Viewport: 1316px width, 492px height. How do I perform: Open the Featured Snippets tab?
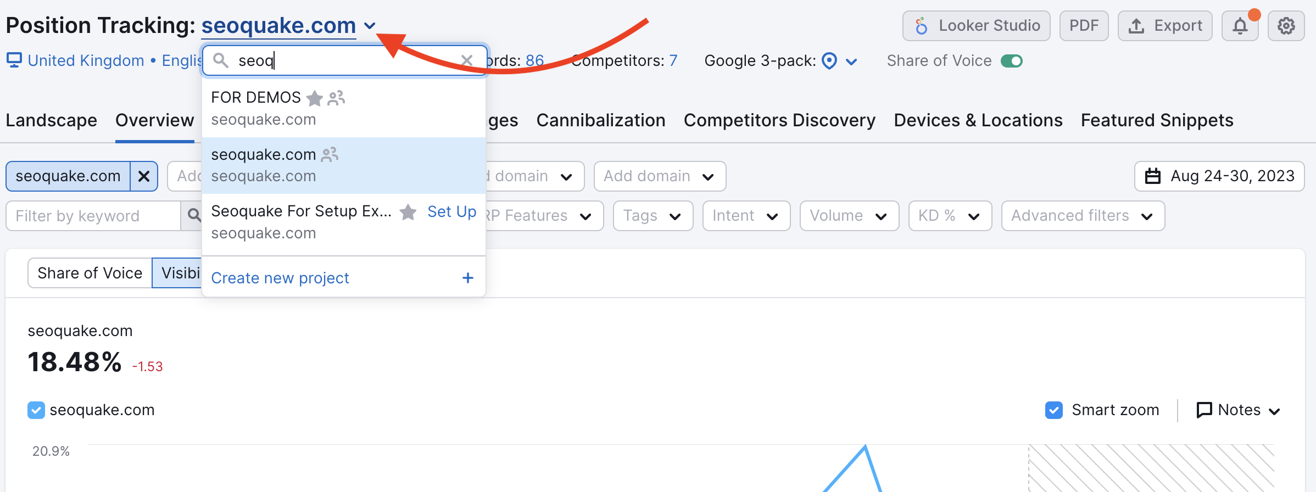(x=1157, y=120)
